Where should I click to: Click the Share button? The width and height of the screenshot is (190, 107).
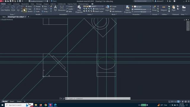(53, 1)
